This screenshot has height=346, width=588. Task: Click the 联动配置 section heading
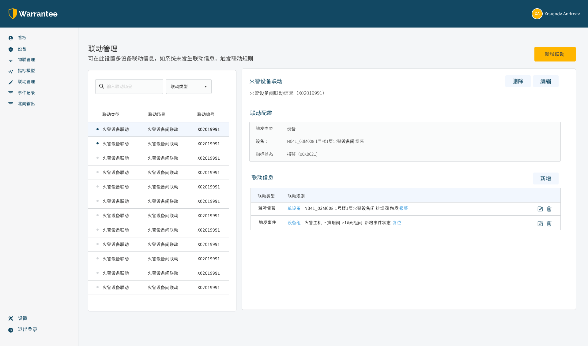(261, 113)
